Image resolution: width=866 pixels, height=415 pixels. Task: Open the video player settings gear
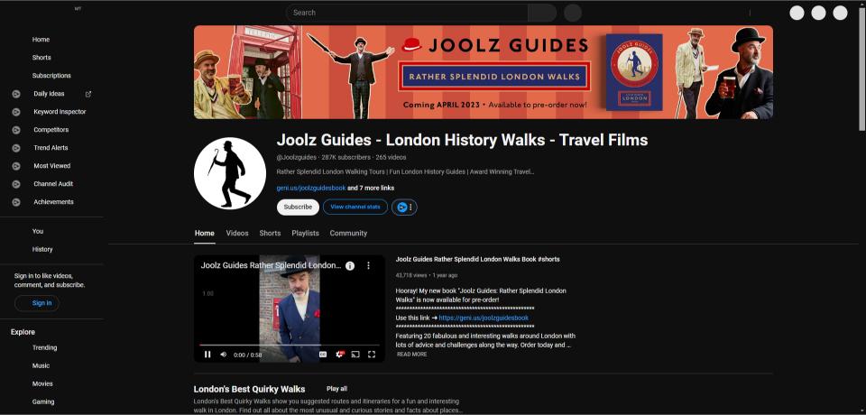pyautogui.click(x=340, y=355)
